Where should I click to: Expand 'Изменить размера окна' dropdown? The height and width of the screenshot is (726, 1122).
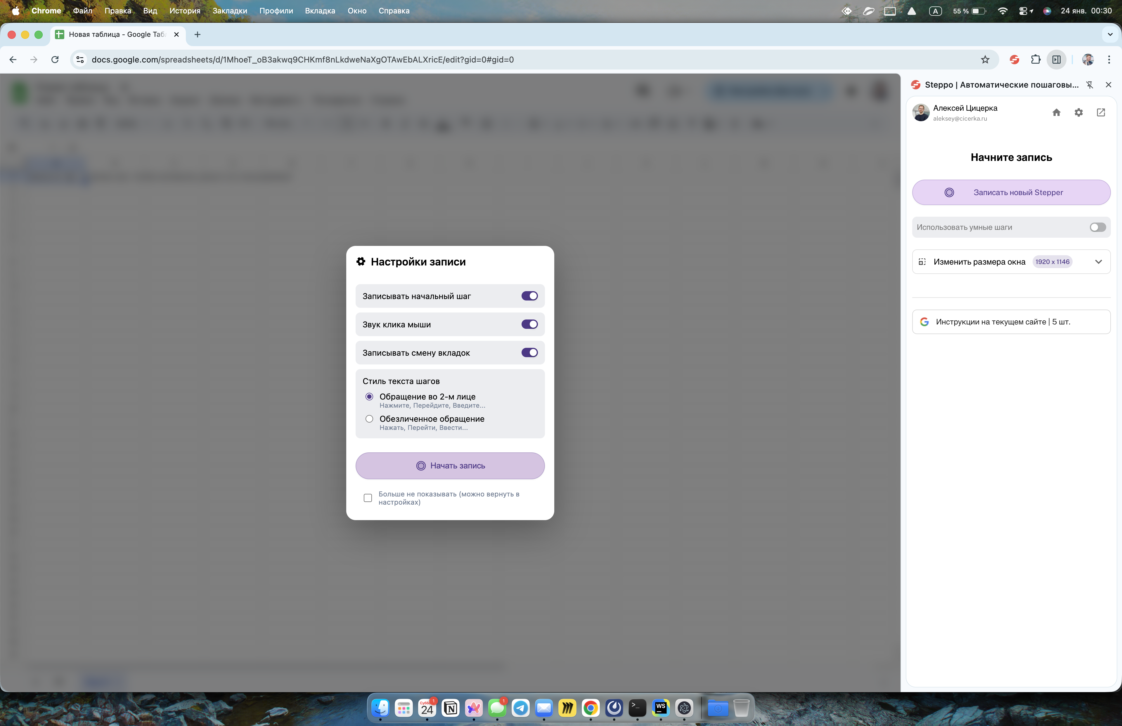pyautogui.click(x=1098, y=262)
